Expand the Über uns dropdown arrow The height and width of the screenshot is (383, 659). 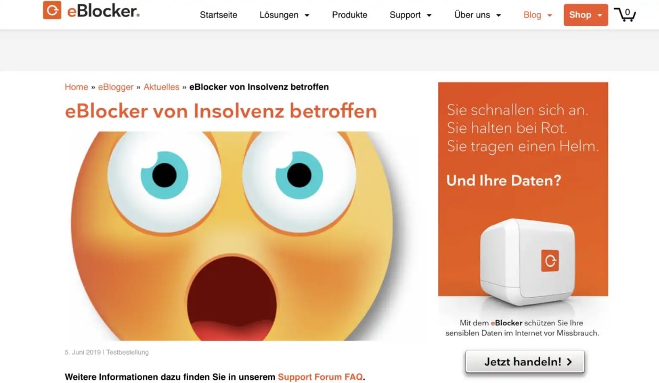point(499,15)
